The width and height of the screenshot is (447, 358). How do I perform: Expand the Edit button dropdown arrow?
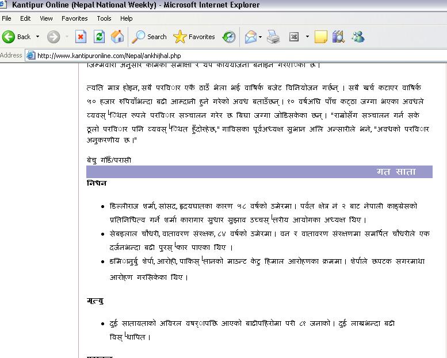[307, 37]
